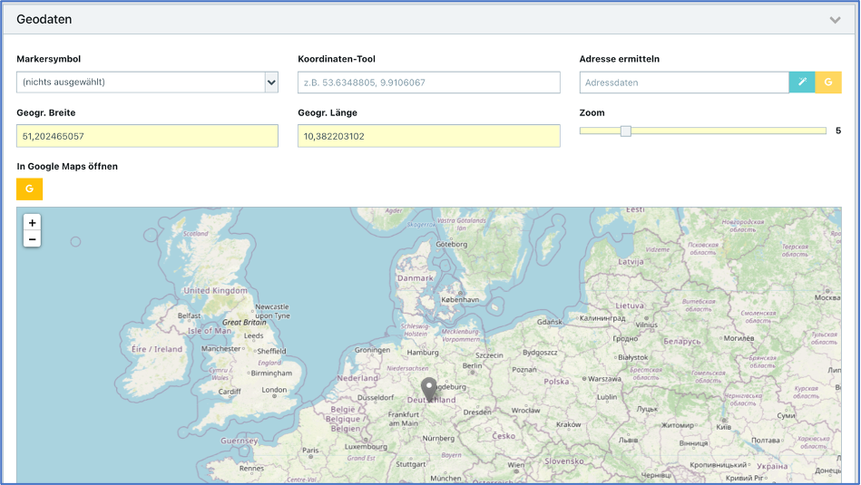Image resolution: width=861 pixels, height=485 pixels.
Task: Click the Cardiff label on map
Action: (x=230, y=392)
